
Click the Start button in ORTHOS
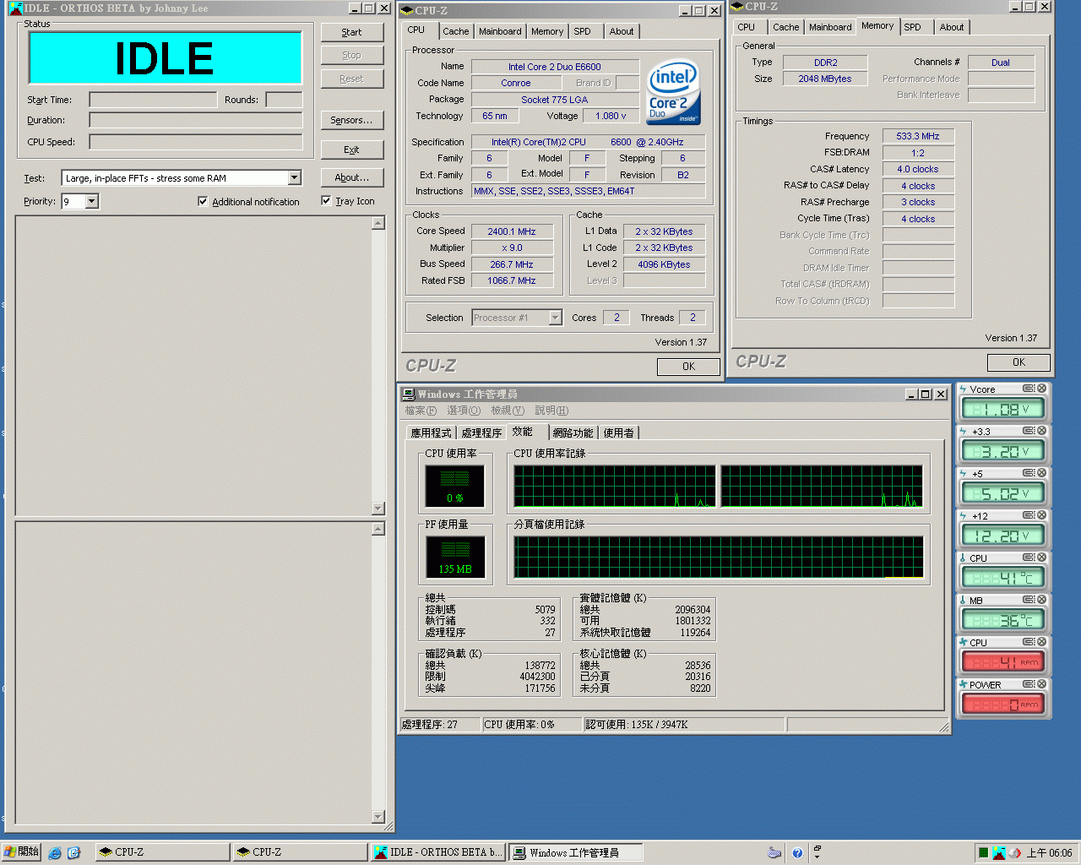(x=351, y=32)
